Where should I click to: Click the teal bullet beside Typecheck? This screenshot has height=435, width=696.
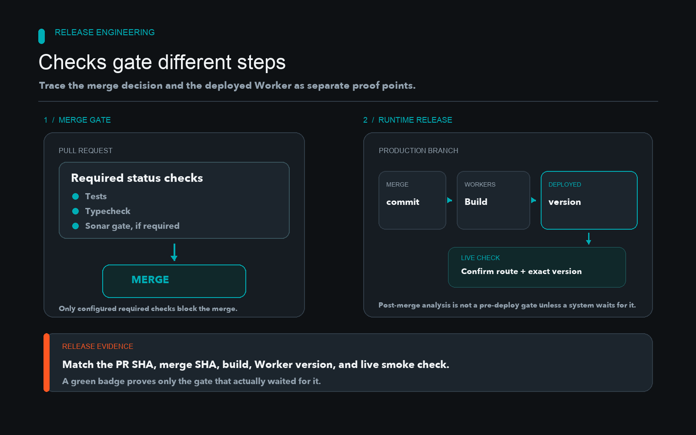coord(76,211)
